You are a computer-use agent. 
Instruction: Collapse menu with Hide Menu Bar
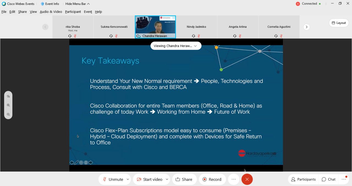tap(78, 4)
